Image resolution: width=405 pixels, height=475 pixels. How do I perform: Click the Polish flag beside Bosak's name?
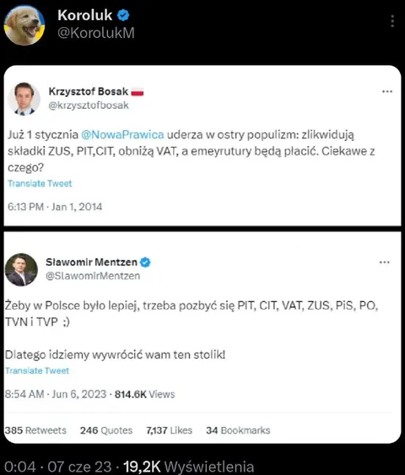tap(138, 91)
